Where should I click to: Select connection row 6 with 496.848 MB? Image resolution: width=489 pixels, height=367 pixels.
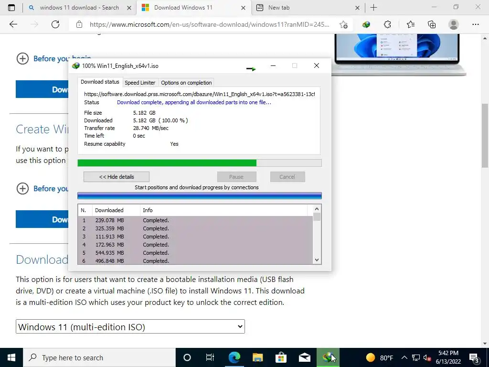point(195,260)
